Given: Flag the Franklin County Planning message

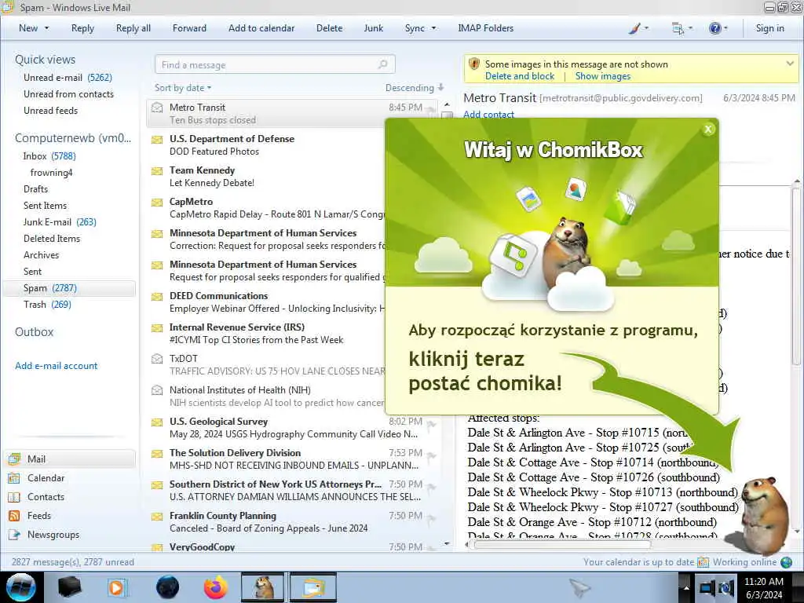Looking at the screenshot, I should (x=431, y=518).
